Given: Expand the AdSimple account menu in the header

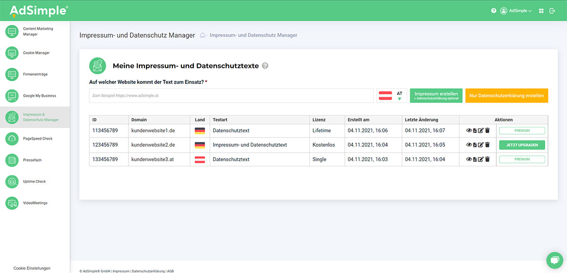Looking at the screenshot, I should 516,10.
